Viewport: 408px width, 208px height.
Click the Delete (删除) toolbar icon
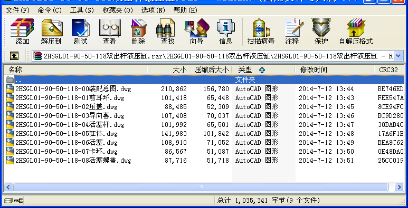coord(139,32)
